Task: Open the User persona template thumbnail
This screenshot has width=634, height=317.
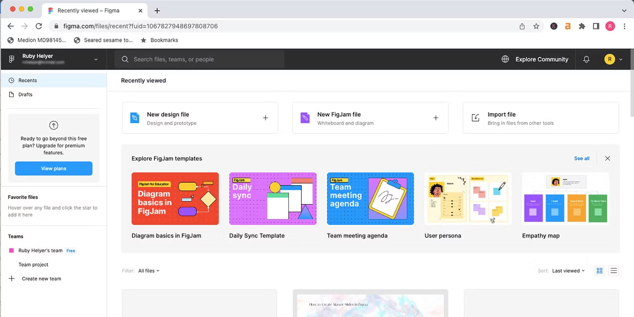Action: coord(468,199)
